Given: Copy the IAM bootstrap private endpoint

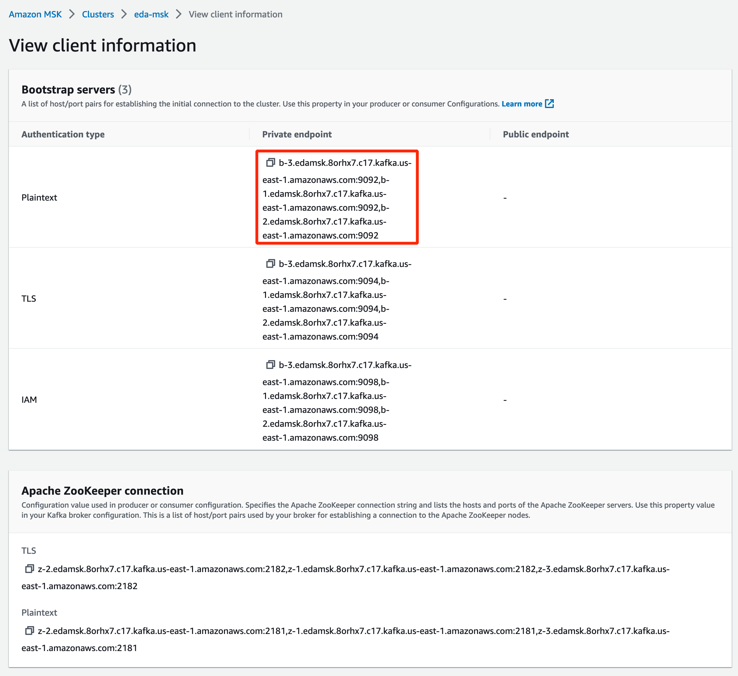Looking at the screenshot, I should 270,365.
